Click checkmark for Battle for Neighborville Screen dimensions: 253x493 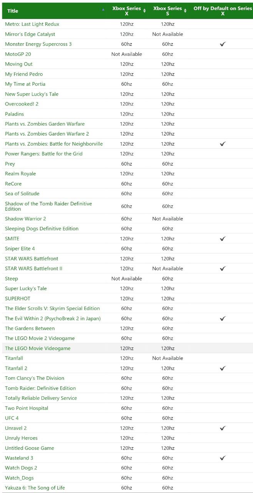223,144
